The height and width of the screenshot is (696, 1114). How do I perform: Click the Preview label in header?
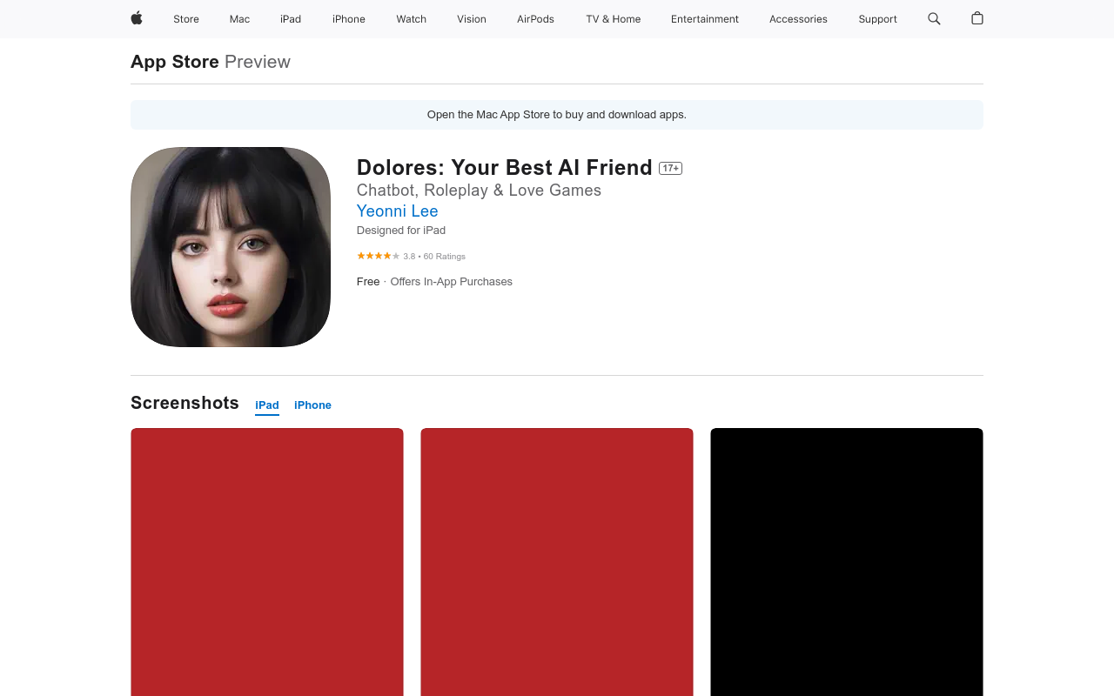click(258, 62)
